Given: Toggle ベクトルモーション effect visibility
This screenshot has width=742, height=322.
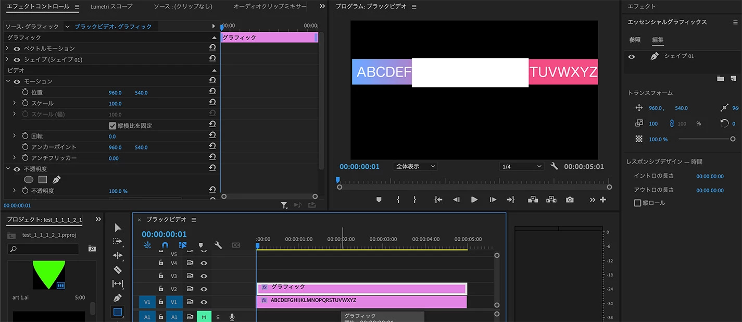Looking at the screenshot, I should tap(17, 48).
